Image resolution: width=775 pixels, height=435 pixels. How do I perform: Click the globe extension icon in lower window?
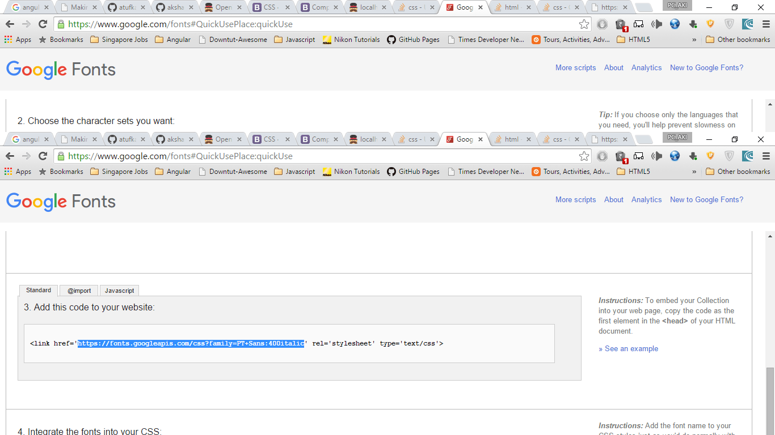pos(675,156)
